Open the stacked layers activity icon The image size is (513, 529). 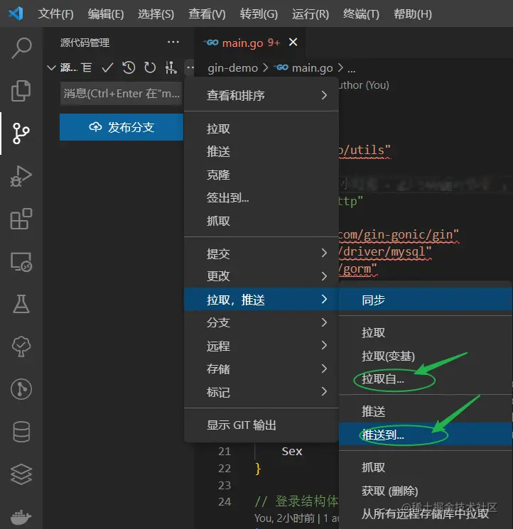[x=21, y=474]
